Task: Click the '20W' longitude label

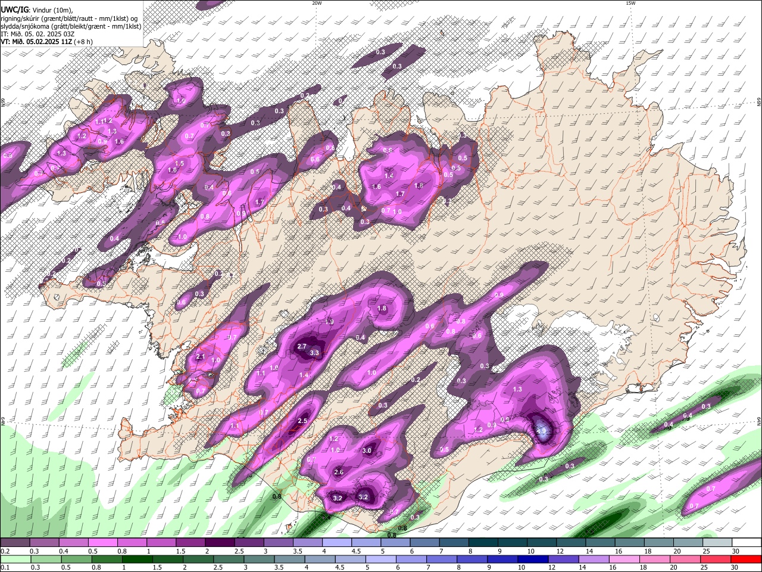Action: (317, 3)
